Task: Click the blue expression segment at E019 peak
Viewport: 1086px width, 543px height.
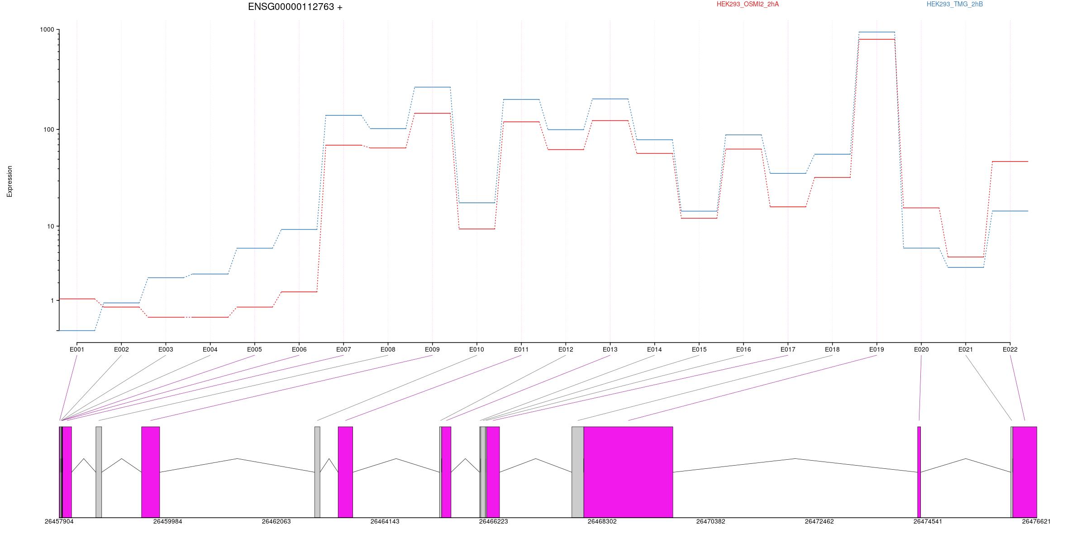Action: (x=876, y=32)
